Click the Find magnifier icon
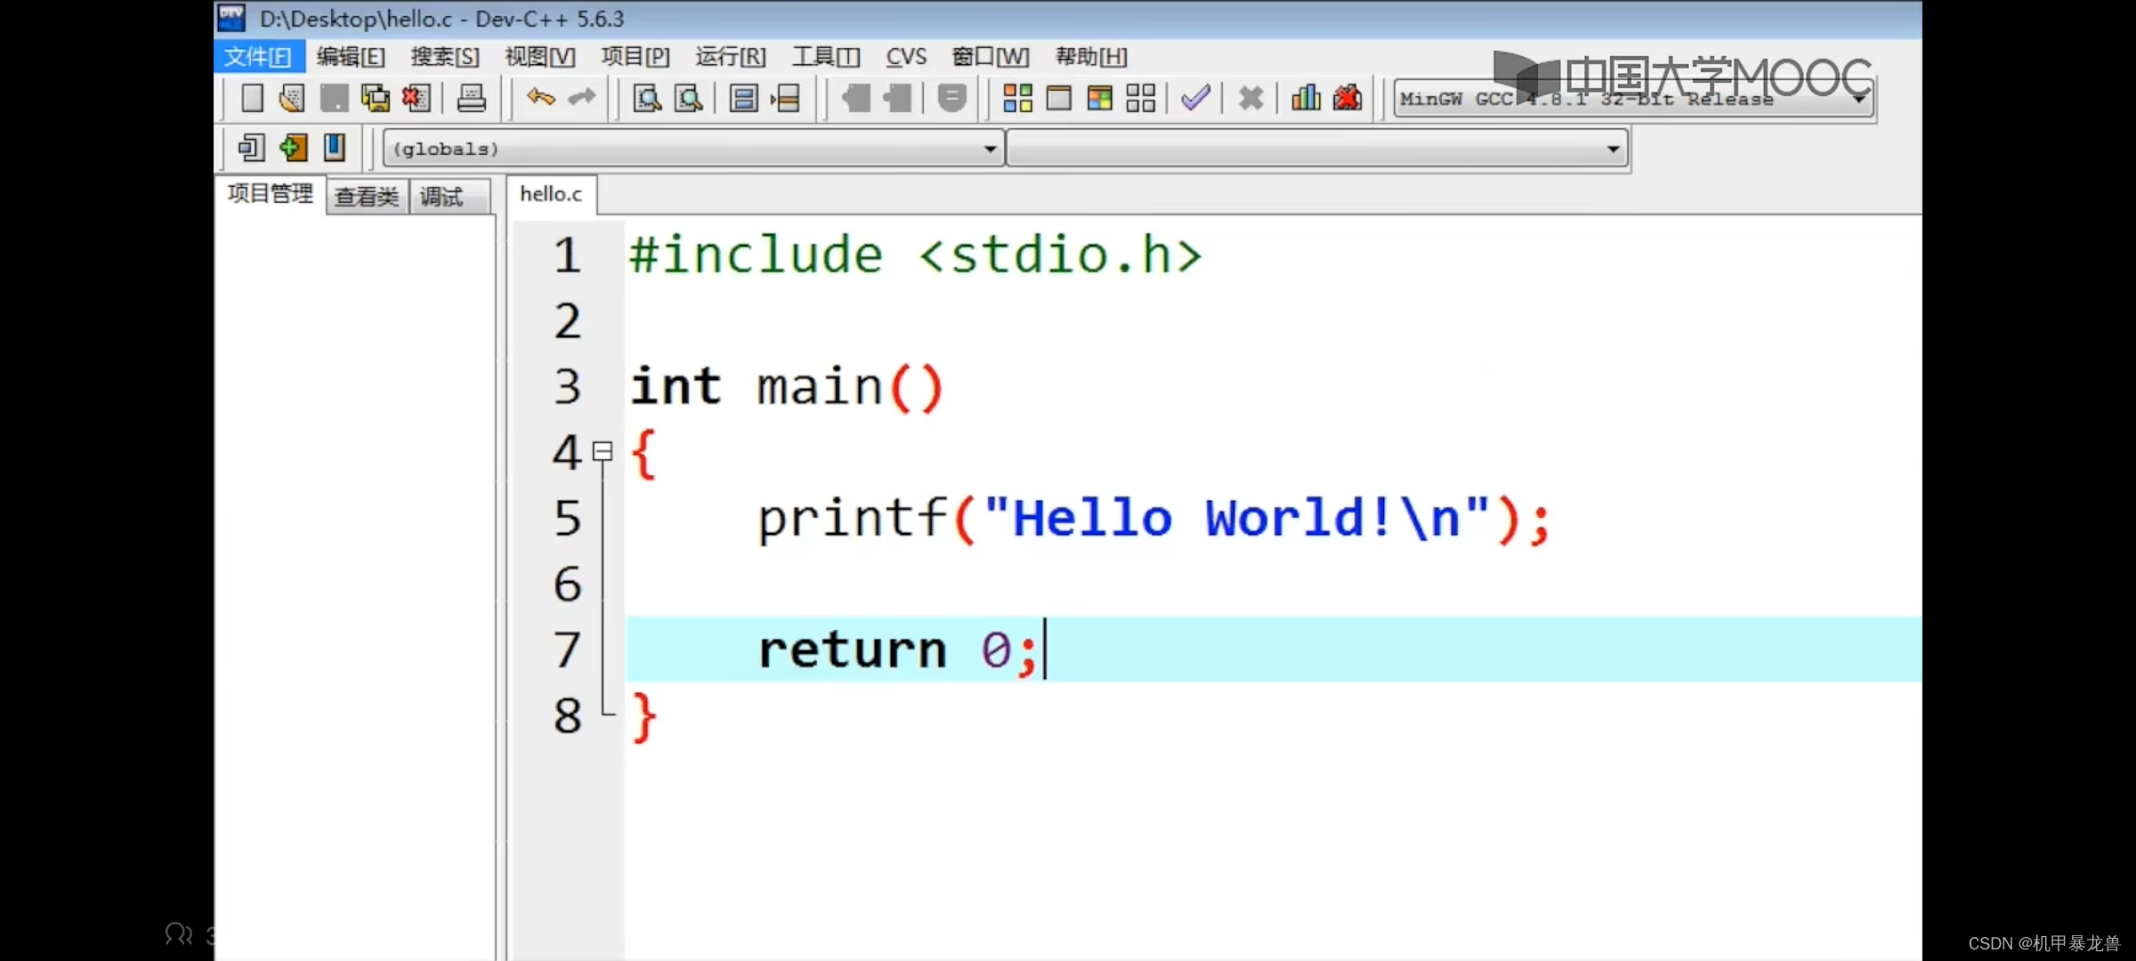Screen dimensions: 2136x961 pos(647,98)
